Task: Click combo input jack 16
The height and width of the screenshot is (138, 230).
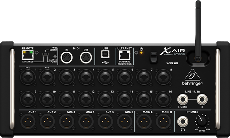Action: coord(163,99)
